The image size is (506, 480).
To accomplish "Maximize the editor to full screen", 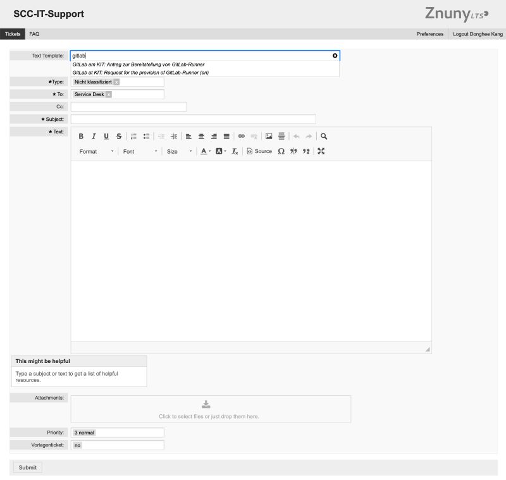I will 321,151.
